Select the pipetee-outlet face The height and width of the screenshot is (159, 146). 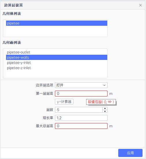[x=57, y=52]
